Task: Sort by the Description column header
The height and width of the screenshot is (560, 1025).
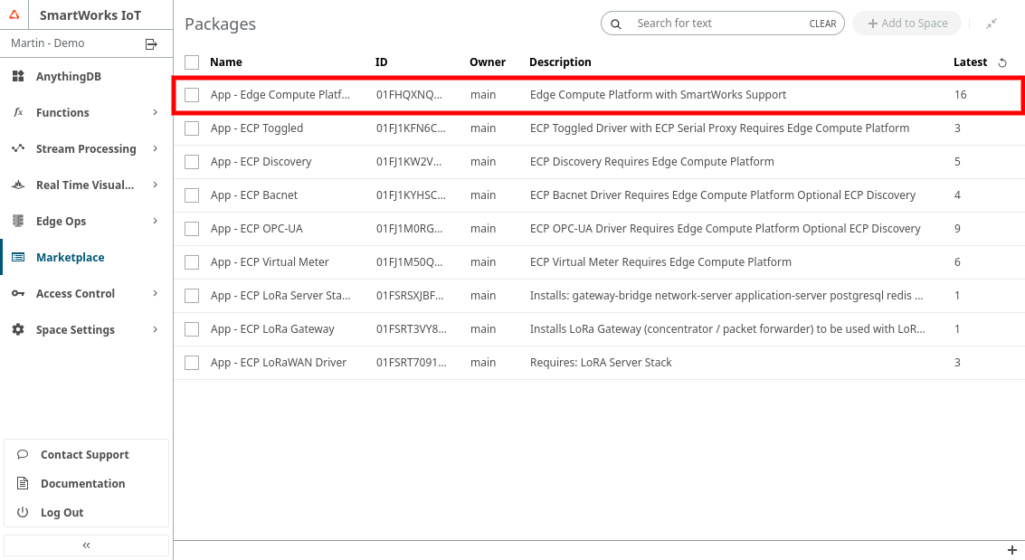Action: tap(560, 62)
